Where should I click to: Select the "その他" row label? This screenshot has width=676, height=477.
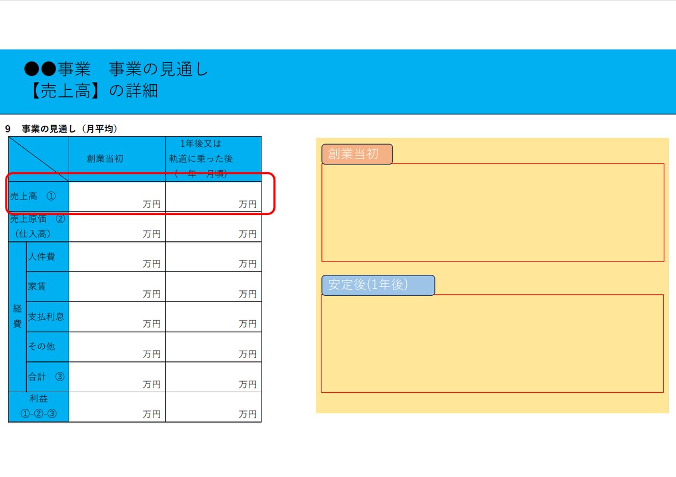[x=47, y=347]
